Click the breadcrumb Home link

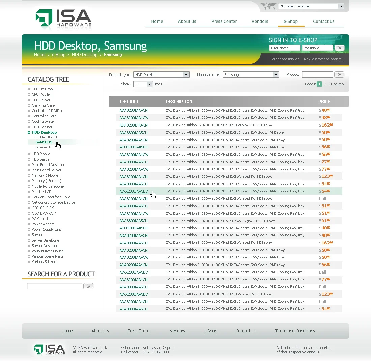tap(40, 55)
